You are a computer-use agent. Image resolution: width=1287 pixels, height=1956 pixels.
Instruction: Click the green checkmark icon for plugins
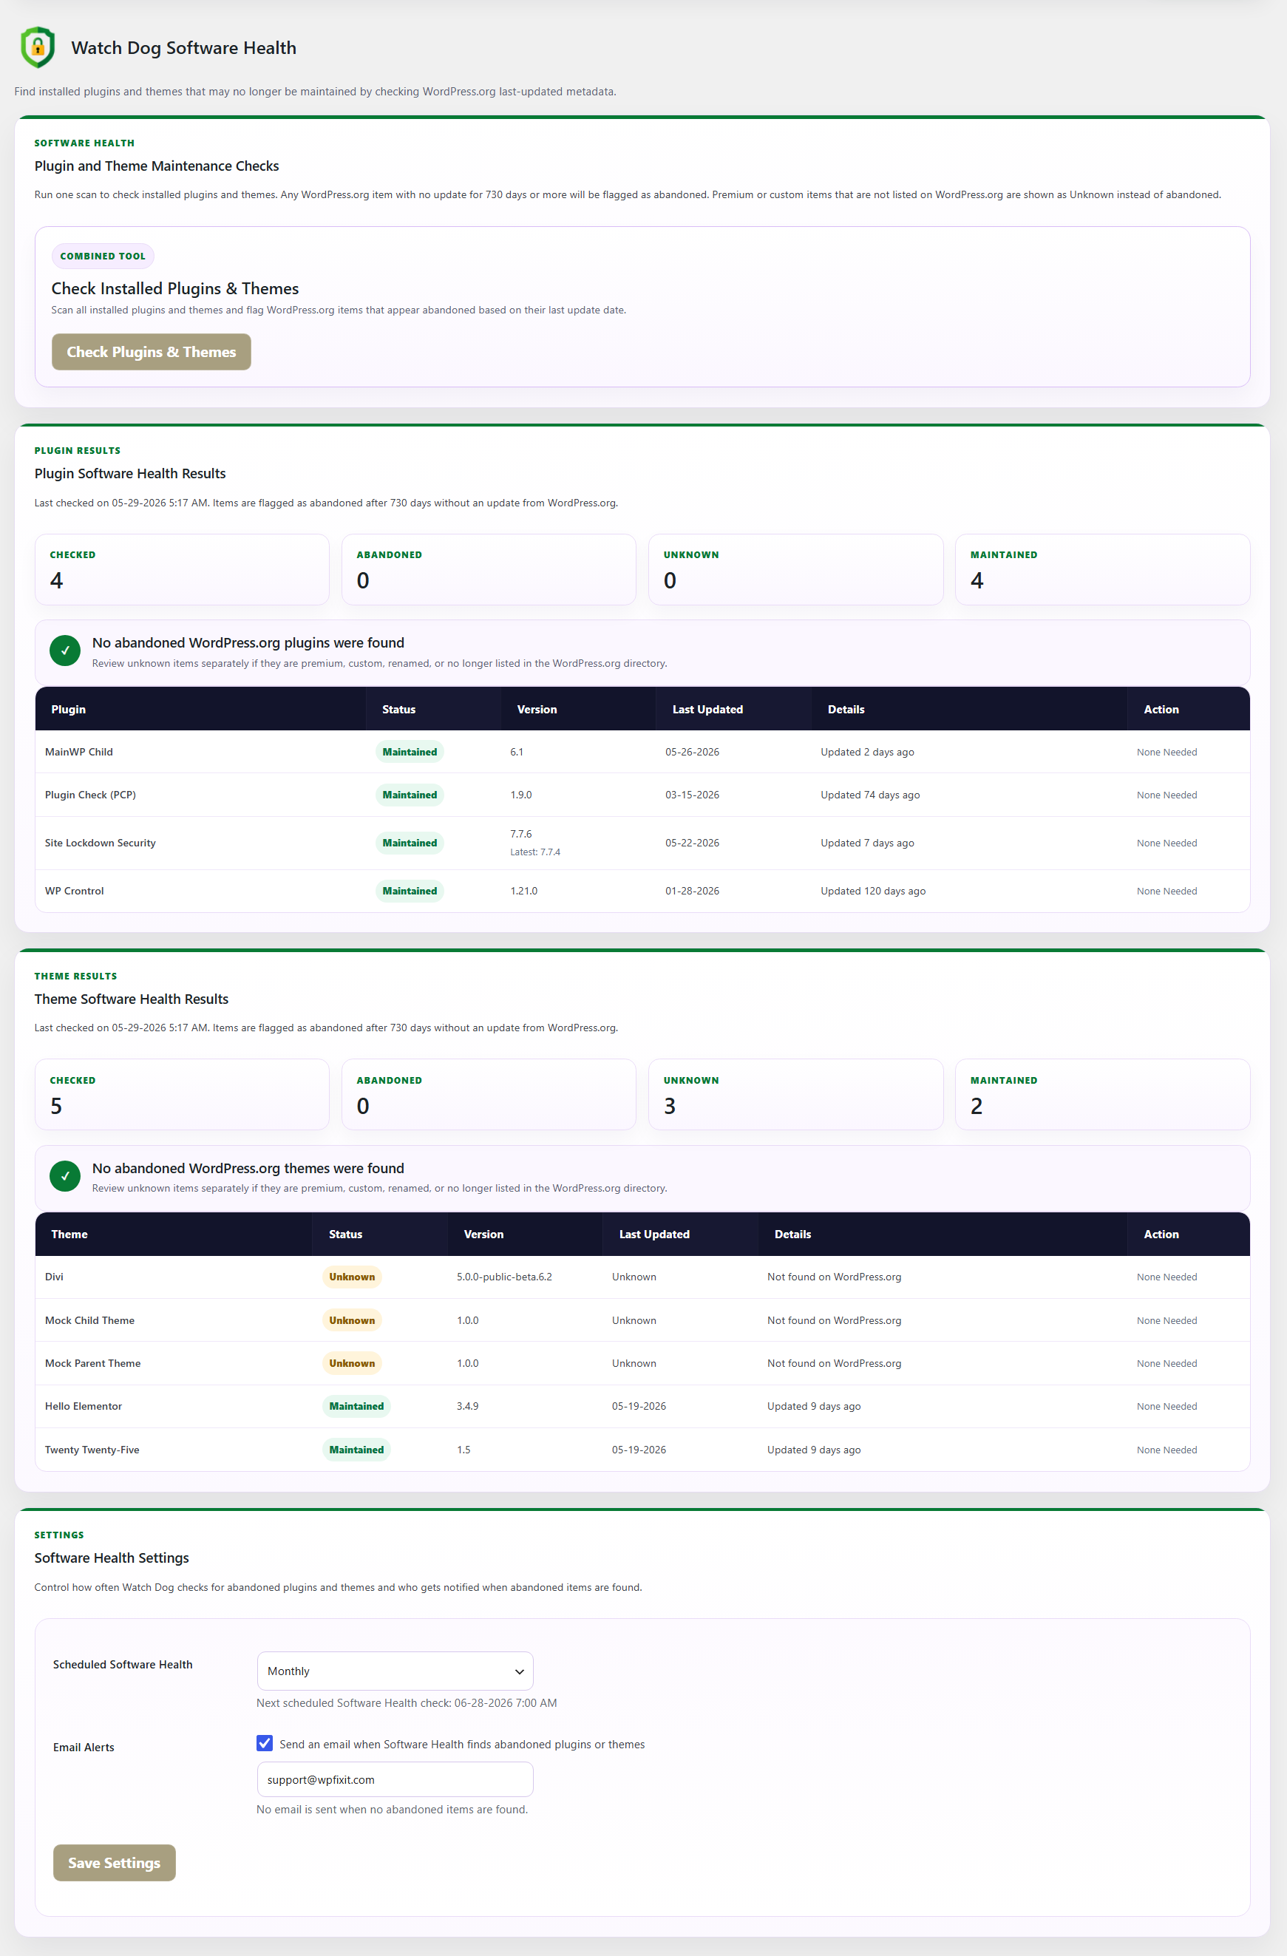click(x=65, y=651)
